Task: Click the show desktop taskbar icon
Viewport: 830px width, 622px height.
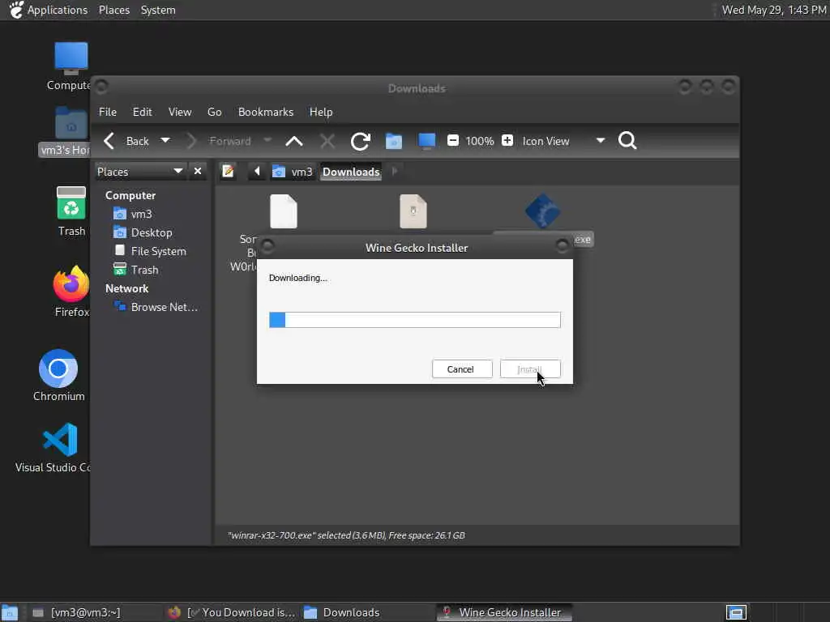Action: [x=10, y=612]
